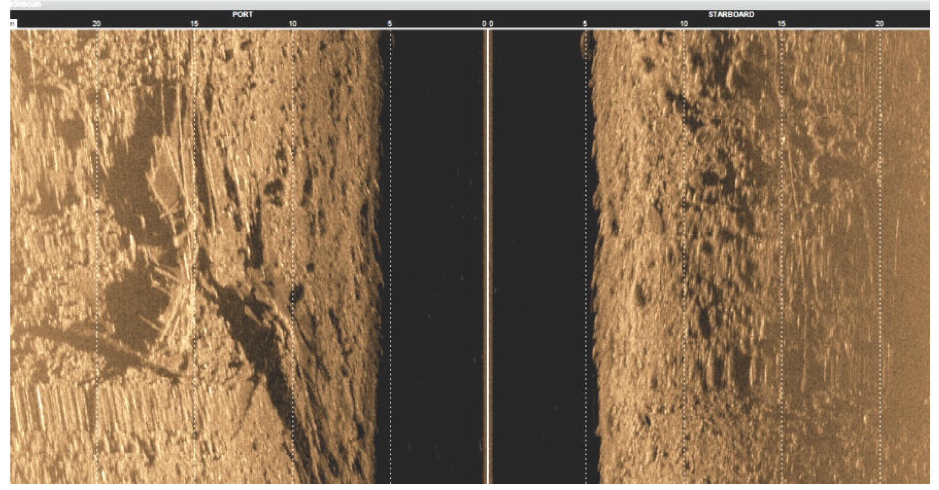
Task: Select the 5 m mark on port ruler
Action: (x=390, y=23)
